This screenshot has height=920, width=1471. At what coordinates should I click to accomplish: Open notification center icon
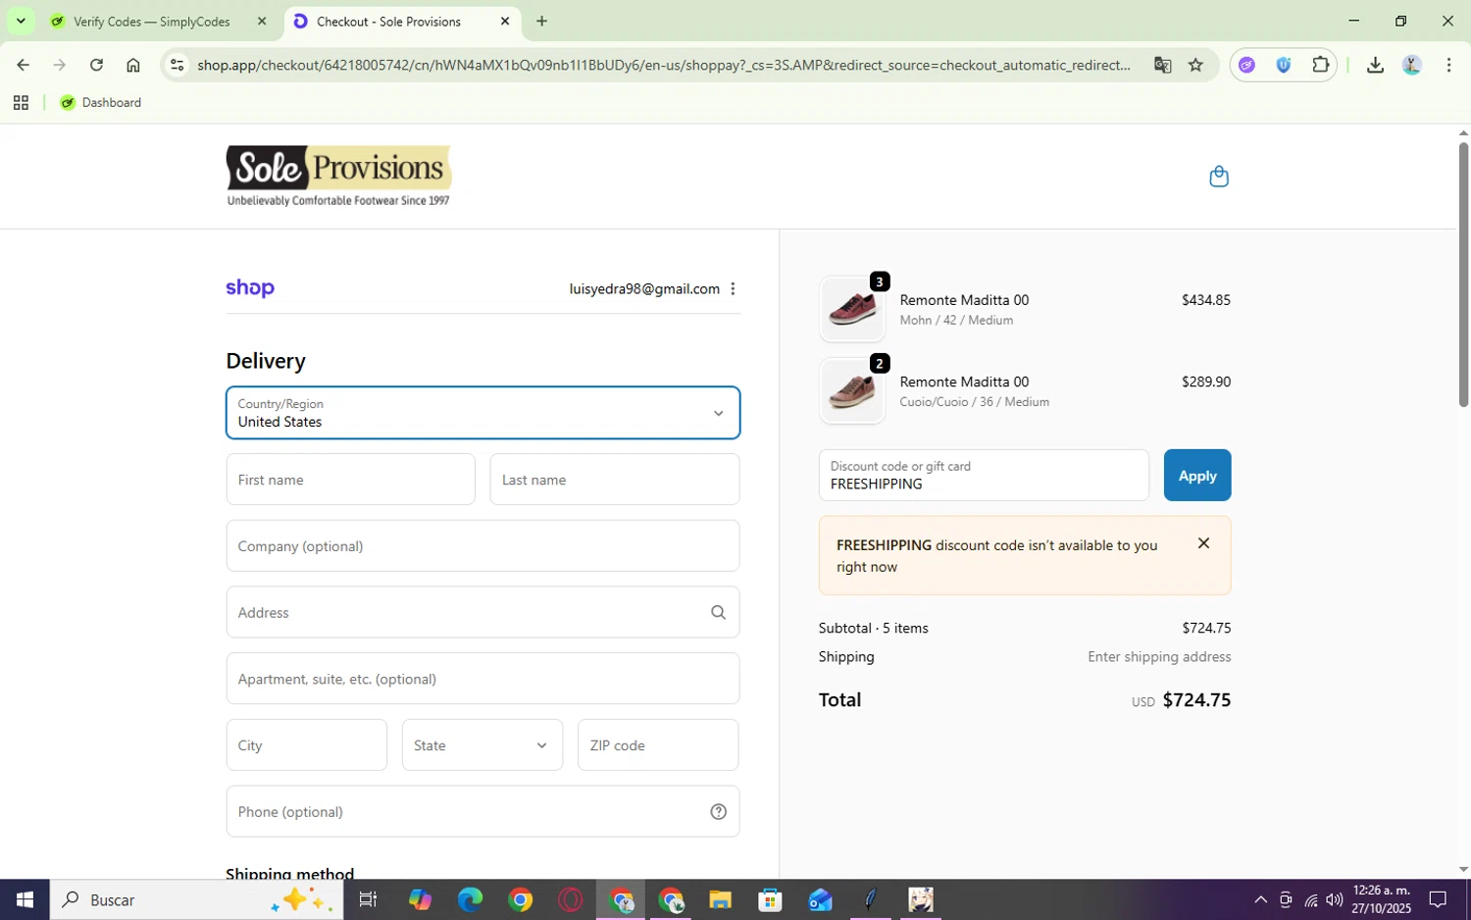1438,899
